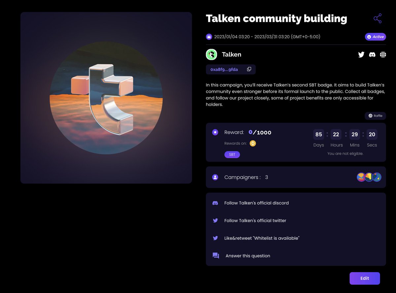Select the SBT reward badge
This screenshot has width=396, height=293.
pyautogui.click(x=232, y=154)
